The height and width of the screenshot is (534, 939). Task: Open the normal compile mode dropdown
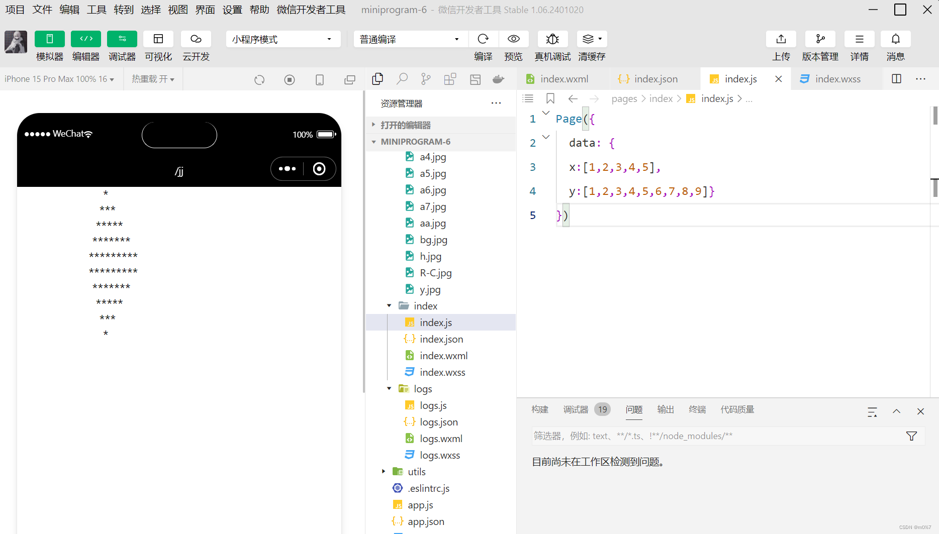pos(410,39)
